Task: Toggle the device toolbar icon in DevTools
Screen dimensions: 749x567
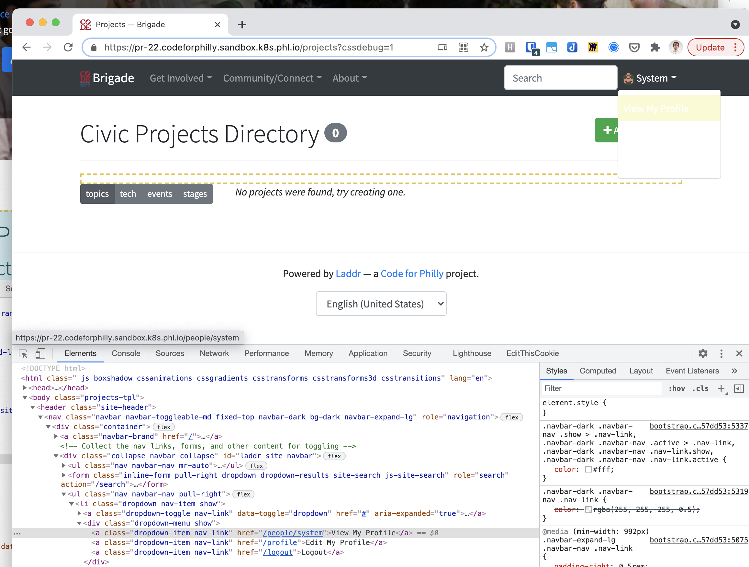Action: click(40, 353)
